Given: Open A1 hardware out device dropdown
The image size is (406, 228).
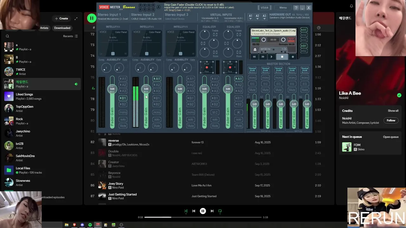Looking at the screenshot, I should click(x=251, y=16).
